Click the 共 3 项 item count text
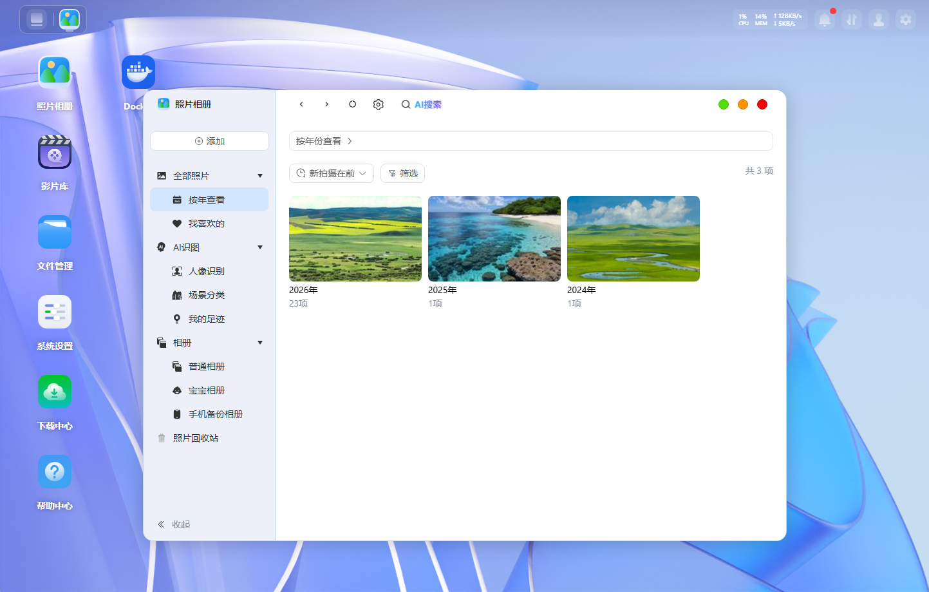The image size is (929, 592). 759,171
